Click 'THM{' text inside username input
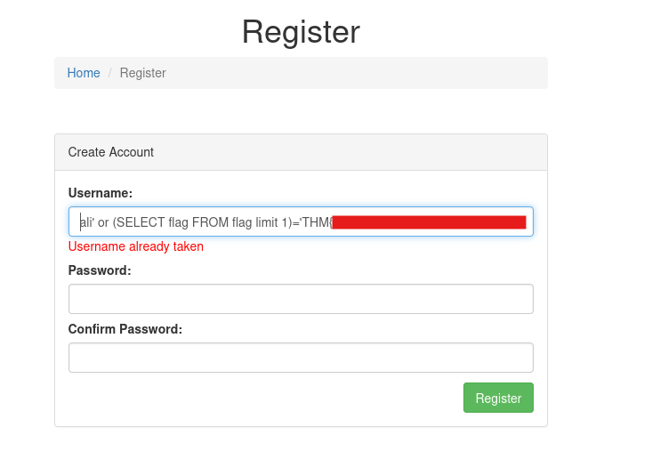660x467 pixels. pos(316,222)
